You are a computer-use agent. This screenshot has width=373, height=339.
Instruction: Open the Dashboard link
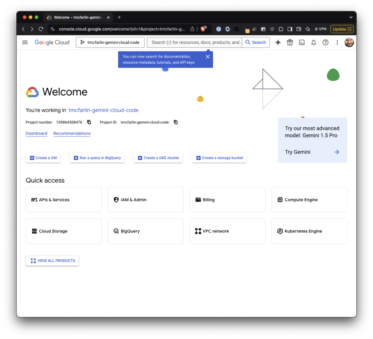36,133
